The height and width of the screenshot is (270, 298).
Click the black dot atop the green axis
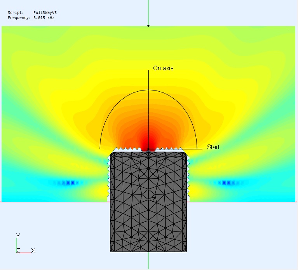148,26
